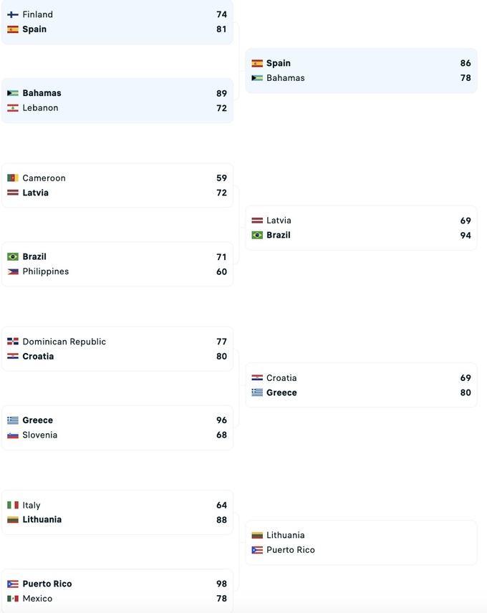The image size is (487, 613).
Task: Click the Mexico team name
Action: 37,599
